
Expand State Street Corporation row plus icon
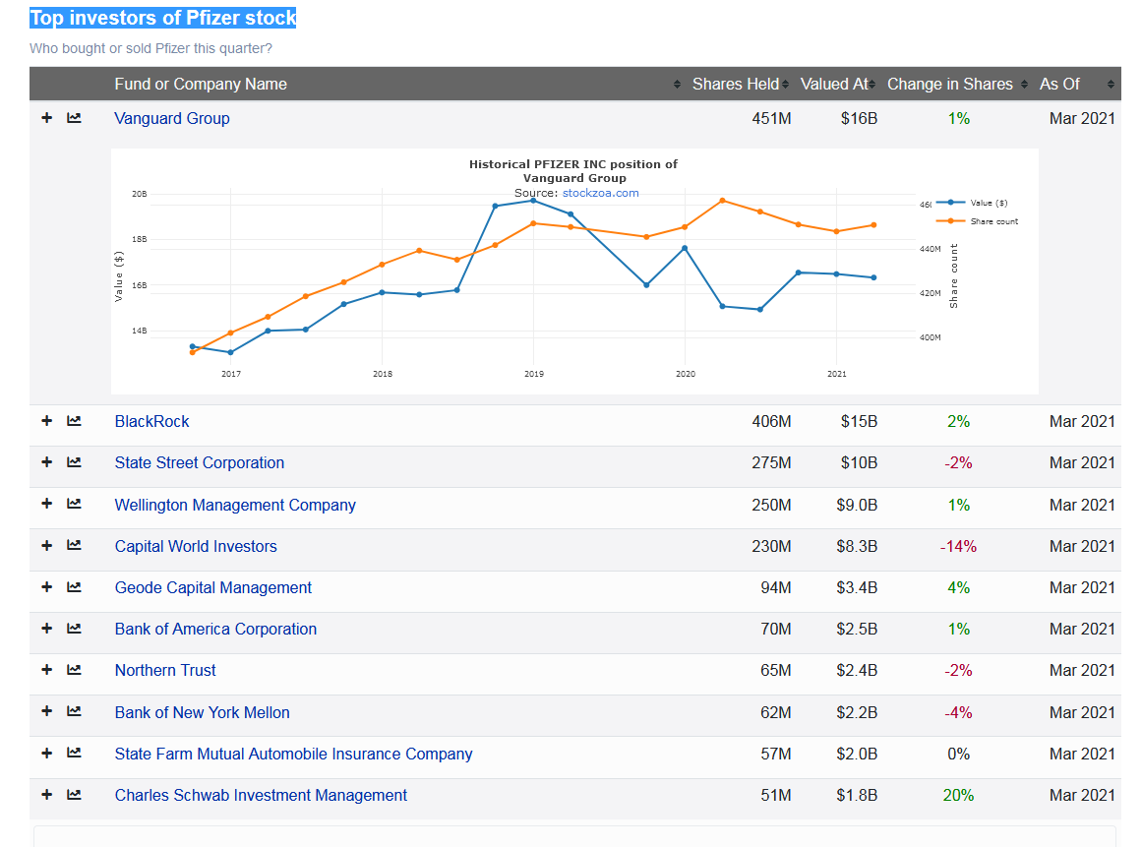(46, 461)
